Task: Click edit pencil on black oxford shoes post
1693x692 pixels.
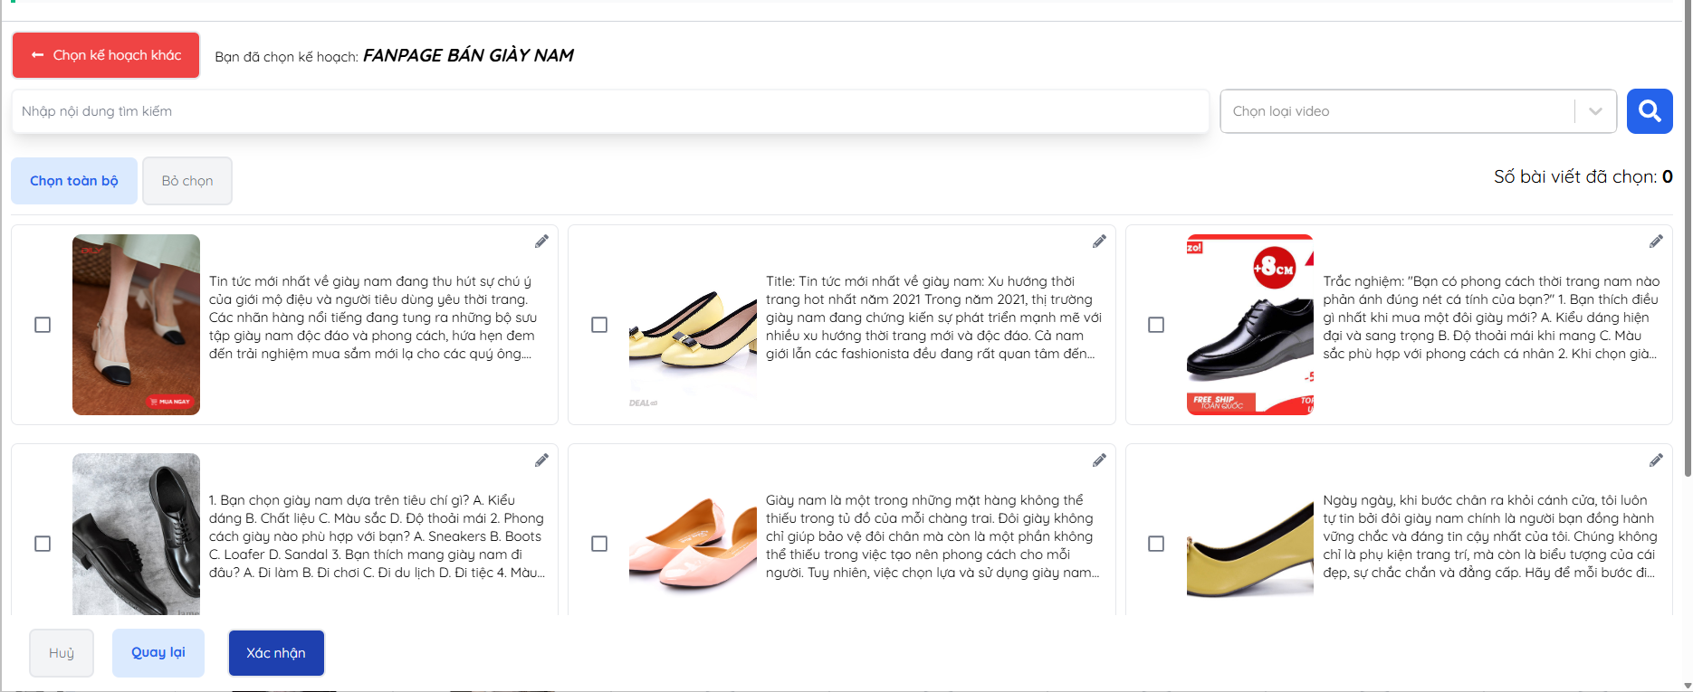Action: [541, 460]
